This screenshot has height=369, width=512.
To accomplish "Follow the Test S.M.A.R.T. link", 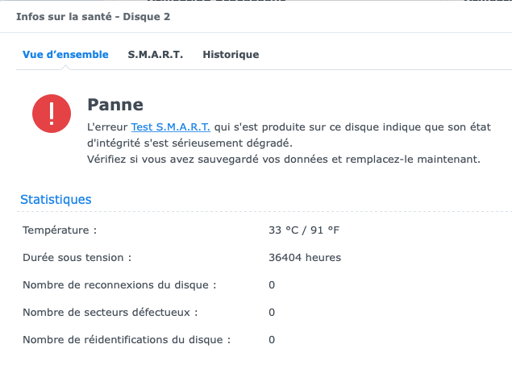I will coord(171,127).
